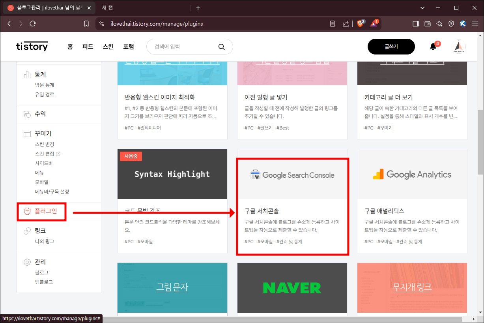Click the 플러그인 plug icon in sidebar
Screen dimensions: 484x323
27,211
